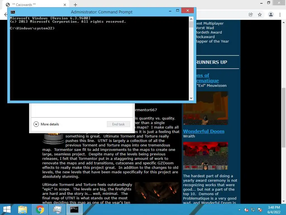This screenshot has width=286, height=215.
Task: Click the C:\Windows\system32> prompt line
Action: (32, 28)
